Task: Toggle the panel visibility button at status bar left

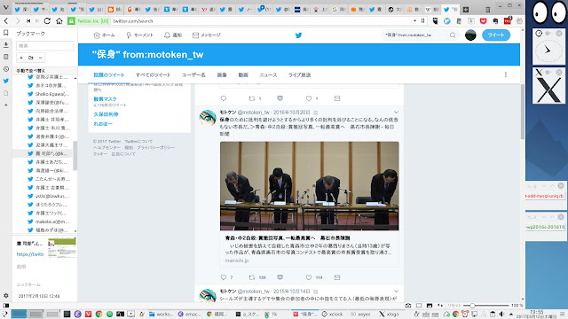Action: coord(6,305)
